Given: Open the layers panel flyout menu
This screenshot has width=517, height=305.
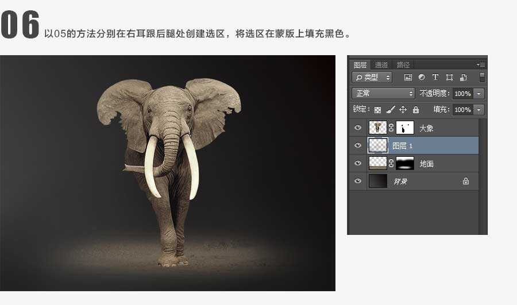Looking at the screenshot, I should 481,65.
